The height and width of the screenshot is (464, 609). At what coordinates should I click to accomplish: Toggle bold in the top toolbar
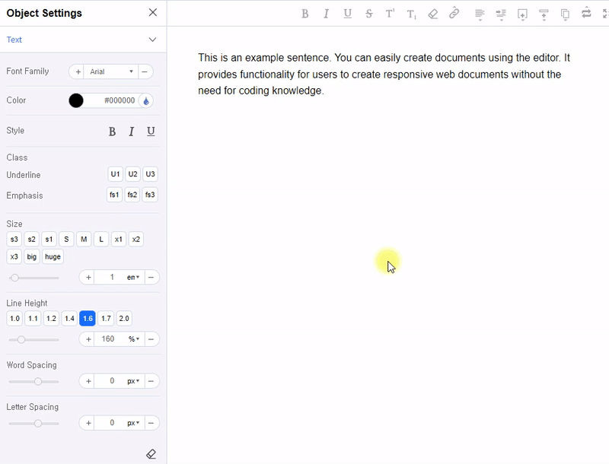click(305, 14)
